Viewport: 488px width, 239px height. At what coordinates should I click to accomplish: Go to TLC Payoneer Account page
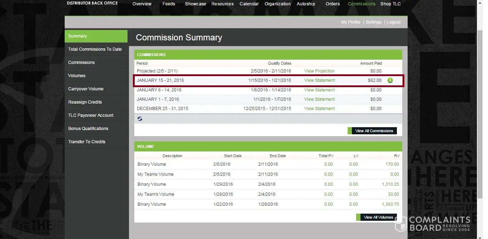(91, 115)
